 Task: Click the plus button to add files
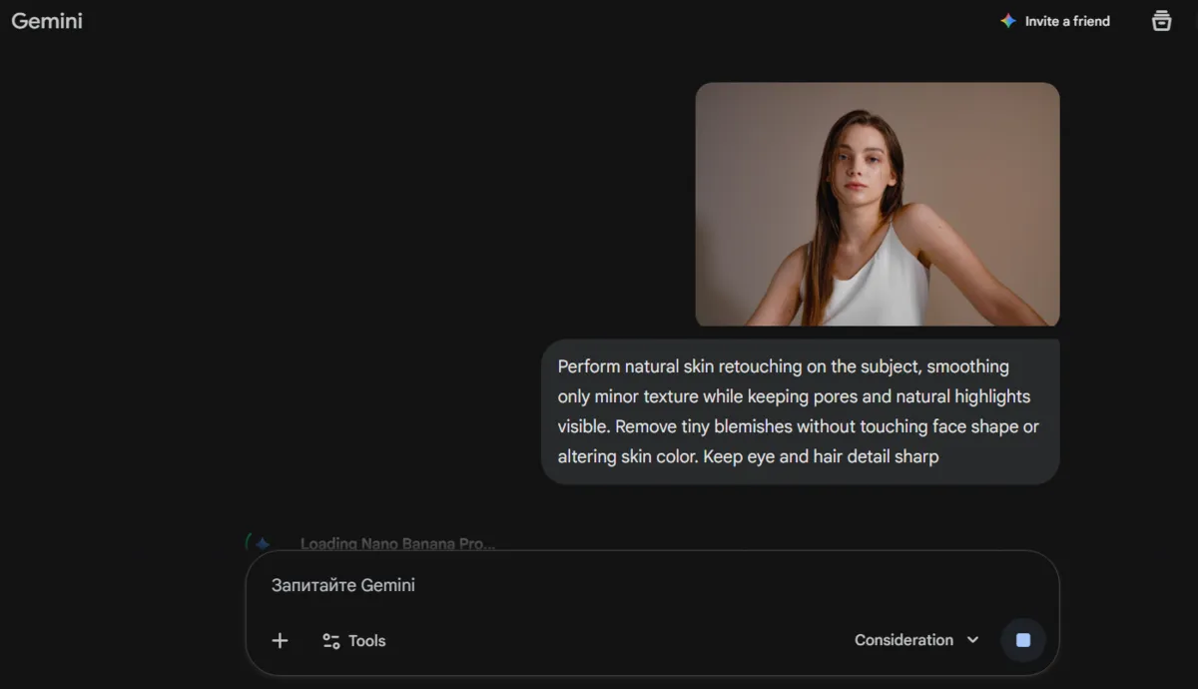[x=280, y=640]
